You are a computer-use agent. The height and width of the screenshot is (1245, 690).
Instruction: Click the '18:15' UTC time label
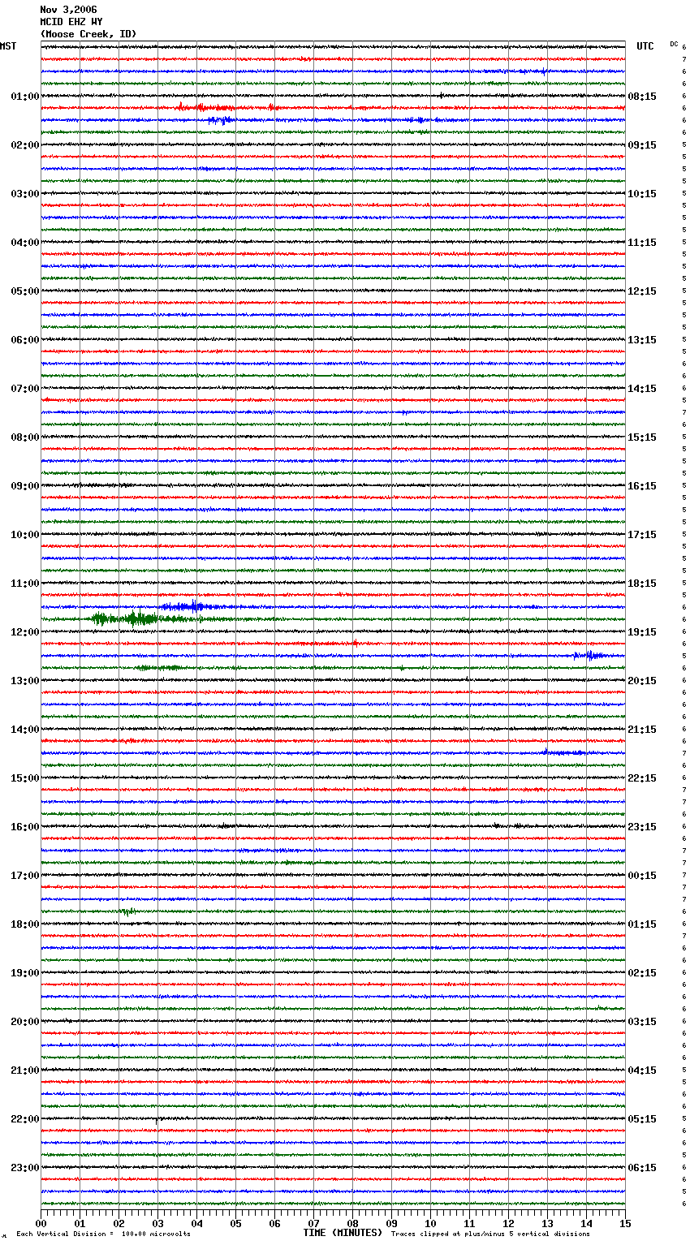(642, 584)
